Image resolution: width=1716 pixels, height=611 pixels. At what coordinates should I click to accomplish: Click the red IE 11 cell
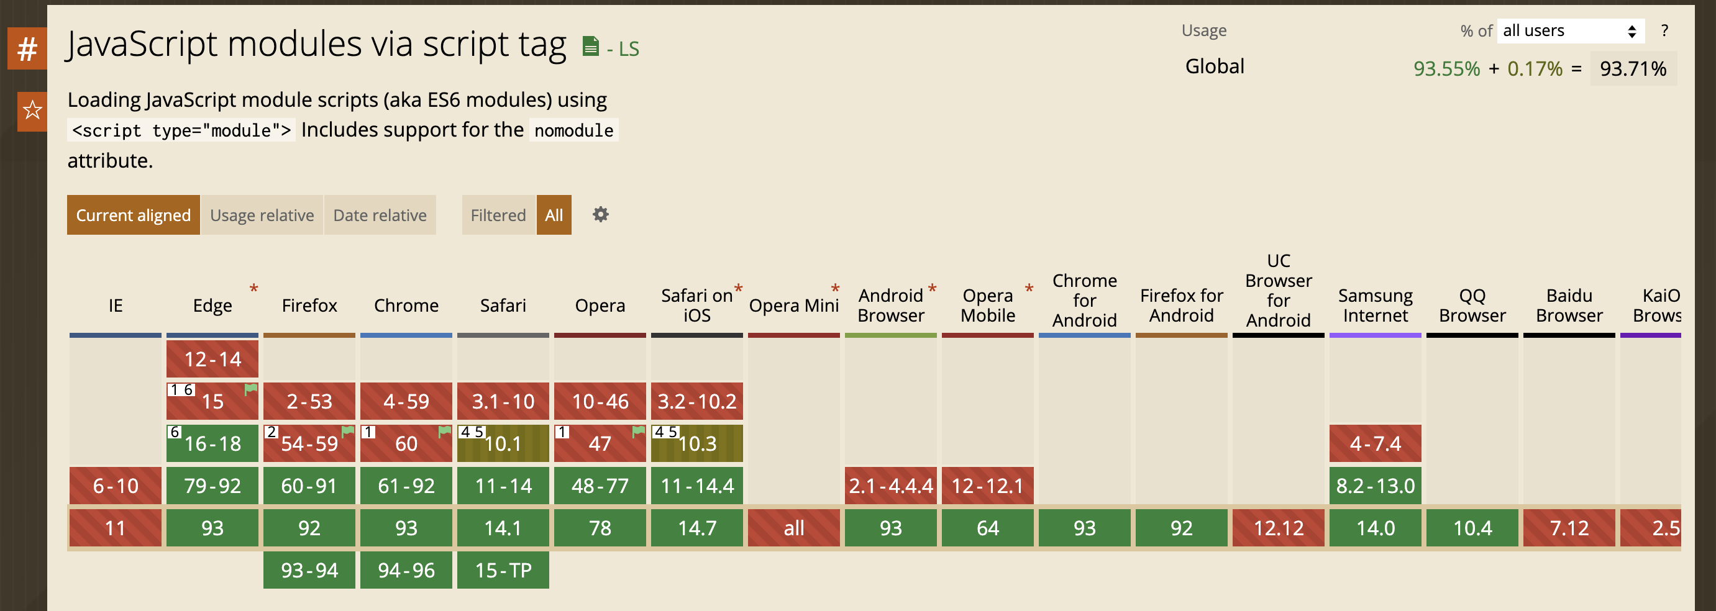(115, 528)
